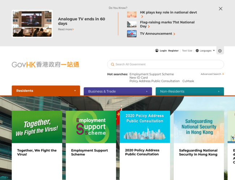Click Read more under Analogue TV
Viewport: 235px width, 180px height.
66,30
